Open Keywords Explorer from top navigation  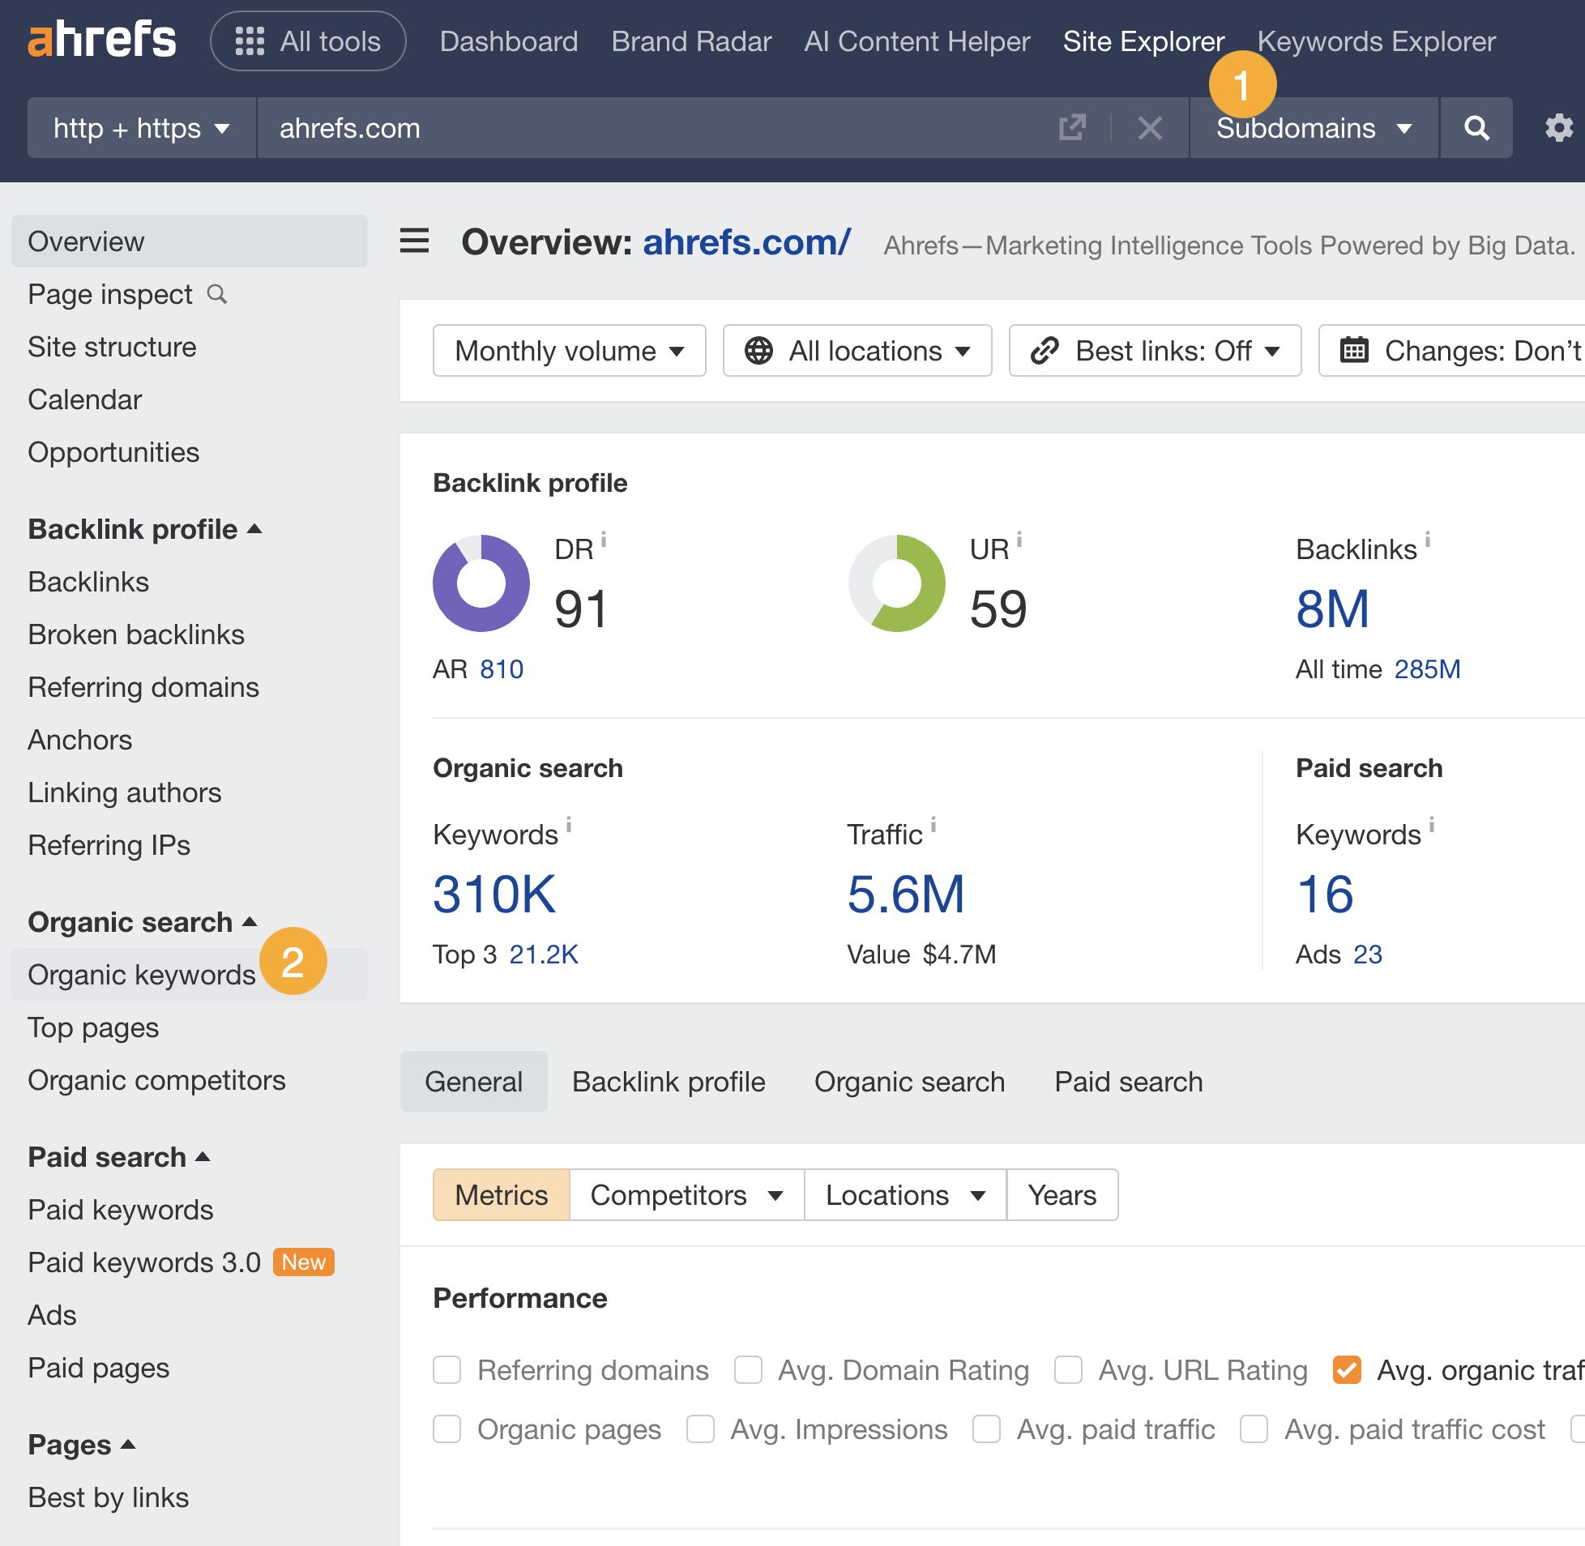pos(1376,41)
